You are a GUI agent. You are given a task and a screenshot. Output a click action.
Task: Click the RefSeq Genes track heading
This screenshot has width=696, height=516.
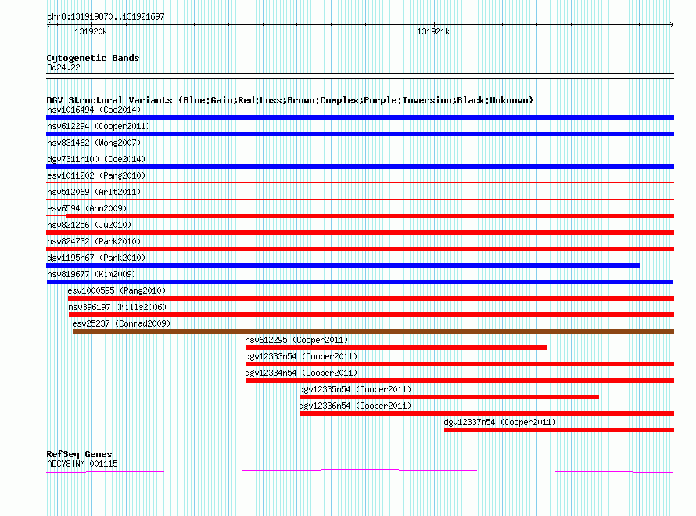(79, 454)
